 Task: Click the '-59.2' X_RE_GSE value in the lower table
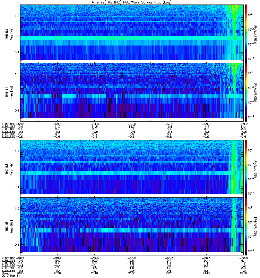[20, 258]
